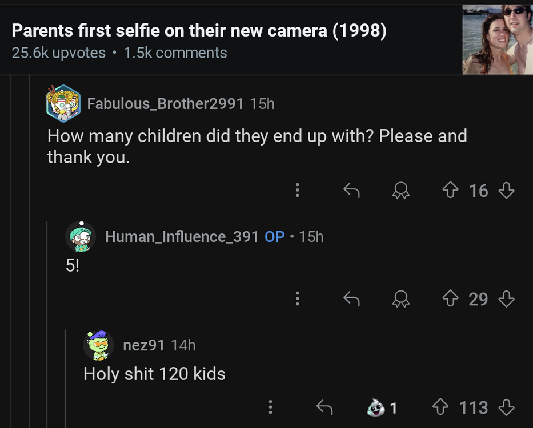Reply to Fabulous_Brother2991's comment
The height and width of the screenshot is (428, 533).
pyautogui.click(x=352, y=191)
